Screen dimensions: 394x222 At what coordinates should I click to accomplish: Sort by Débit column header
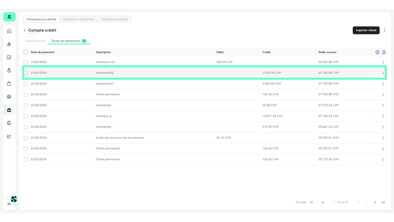220,52
